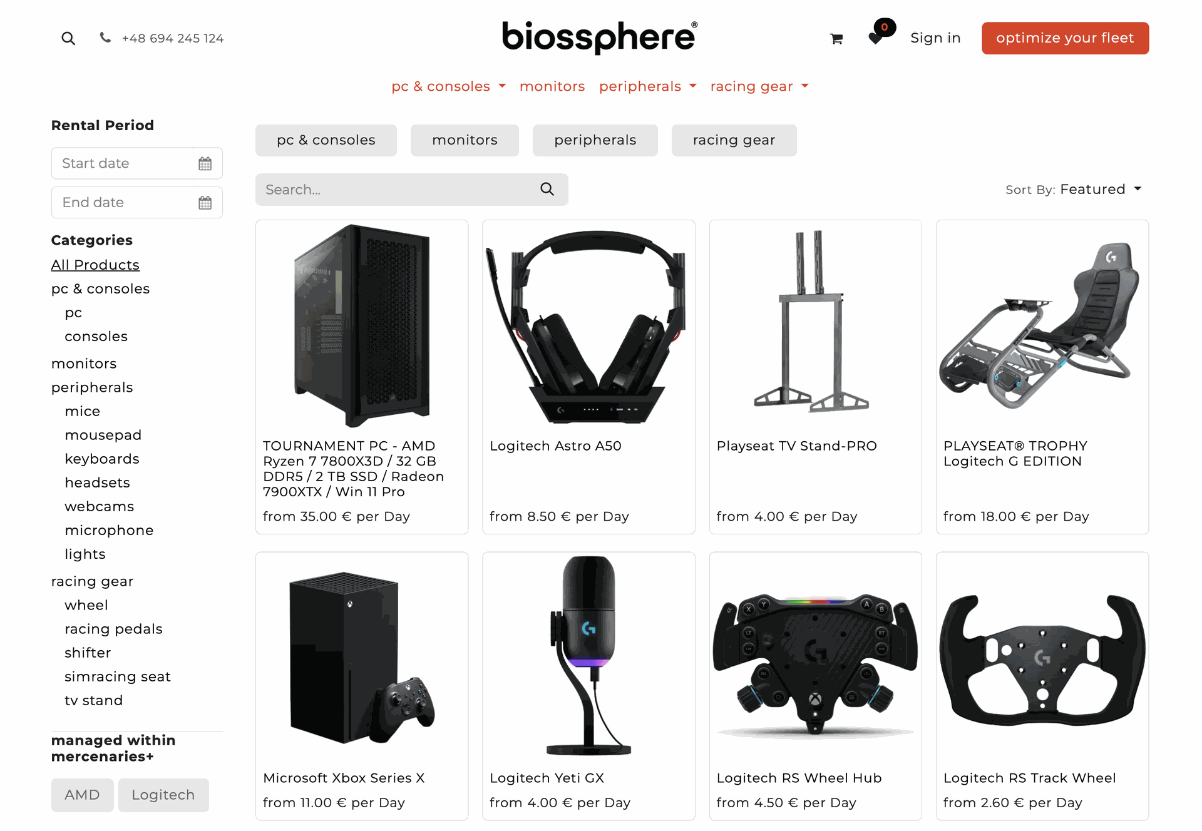Viewport: 1202px width, 831px height.
Task: Click the Sign in link
Action: click(x=935, y=38)
